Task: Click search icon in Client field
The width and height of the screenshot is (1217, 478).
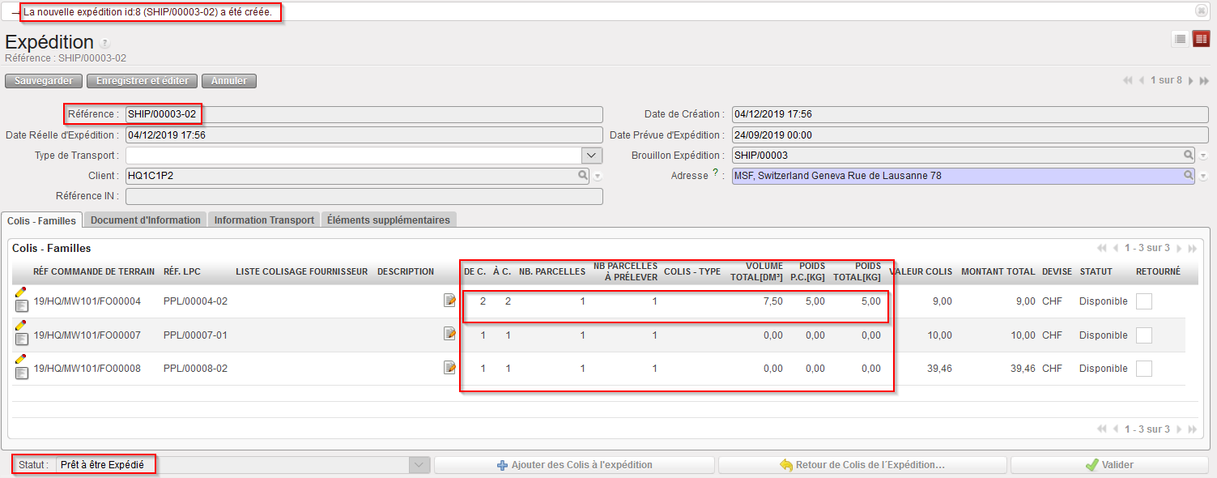Action: (583, 175)
